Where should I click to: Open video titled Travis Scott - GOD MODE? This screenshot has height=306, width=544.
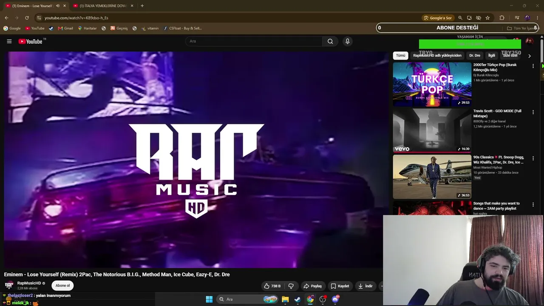497,113
